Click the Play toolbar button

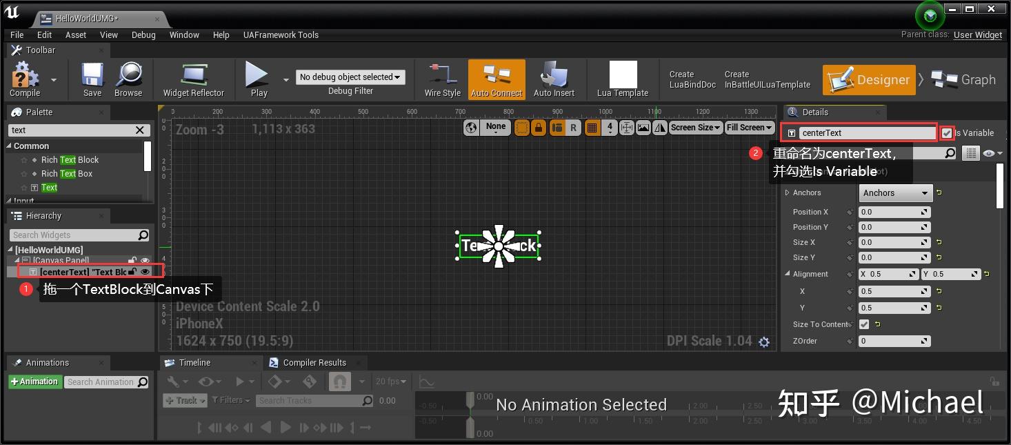click(x=258, y=79)
